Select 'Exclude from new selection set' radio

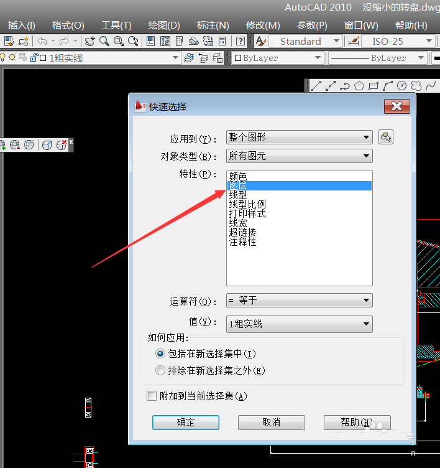point(160,370)
